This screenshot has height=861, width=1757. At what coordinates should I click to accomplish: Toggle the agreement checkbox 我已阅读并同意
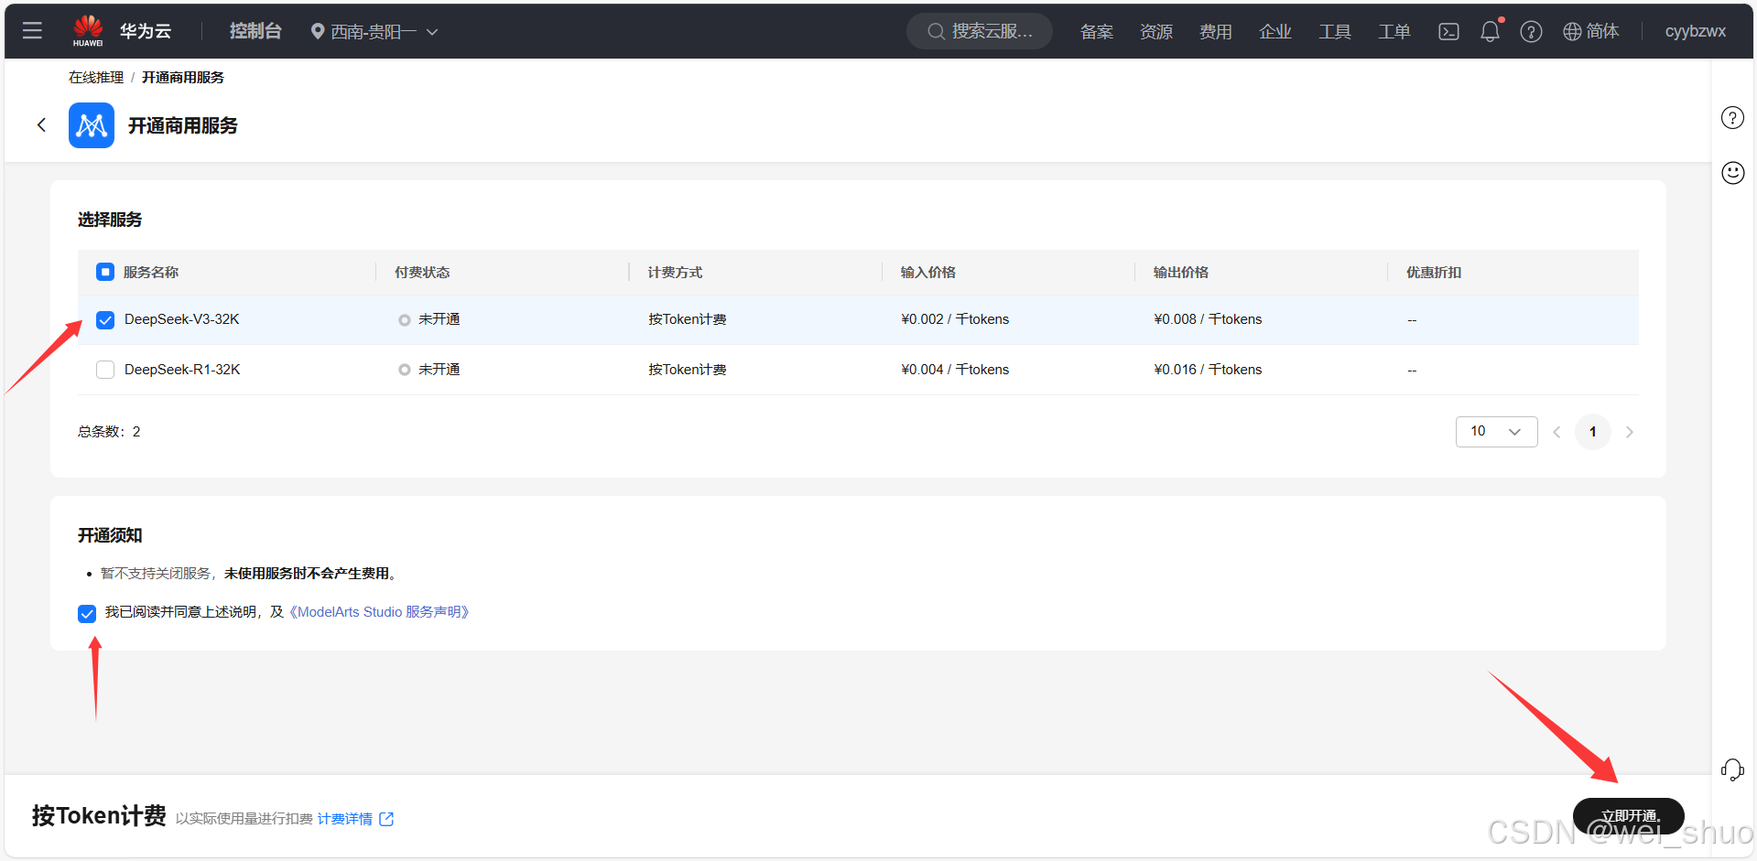87,613
